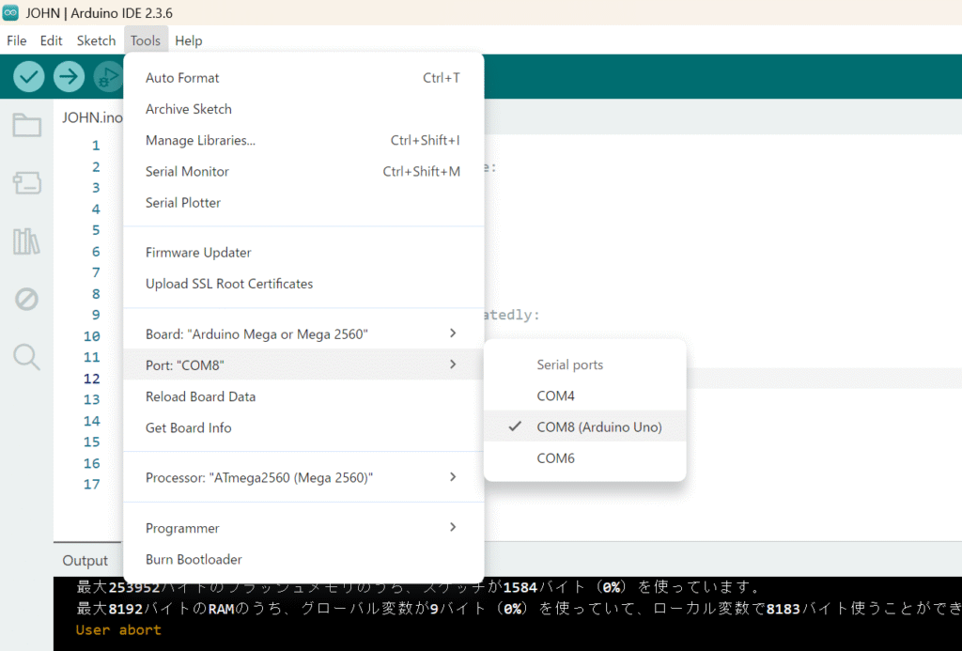Open the Library Manager sidebar icon

[x=27, y=241]
